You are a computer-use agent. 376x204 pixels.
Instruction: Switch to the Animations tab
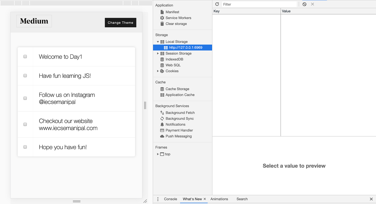[x=219, y=199]
